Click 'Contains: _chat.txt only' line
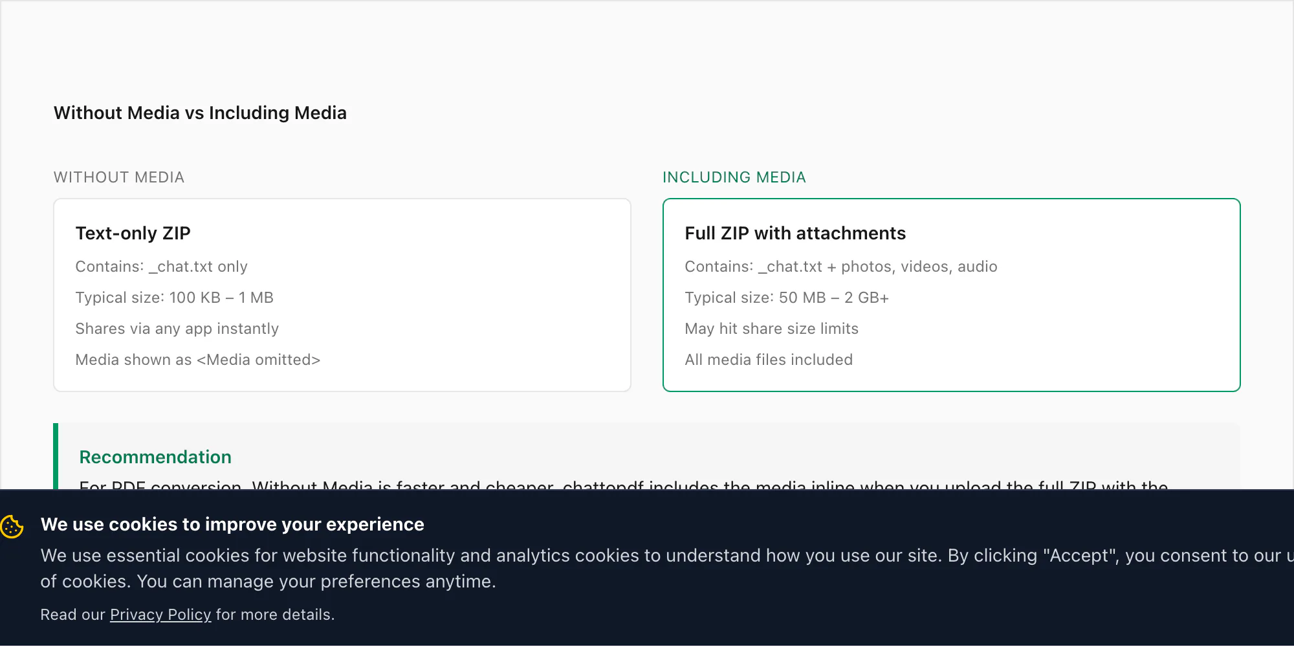 coord(162,267)
